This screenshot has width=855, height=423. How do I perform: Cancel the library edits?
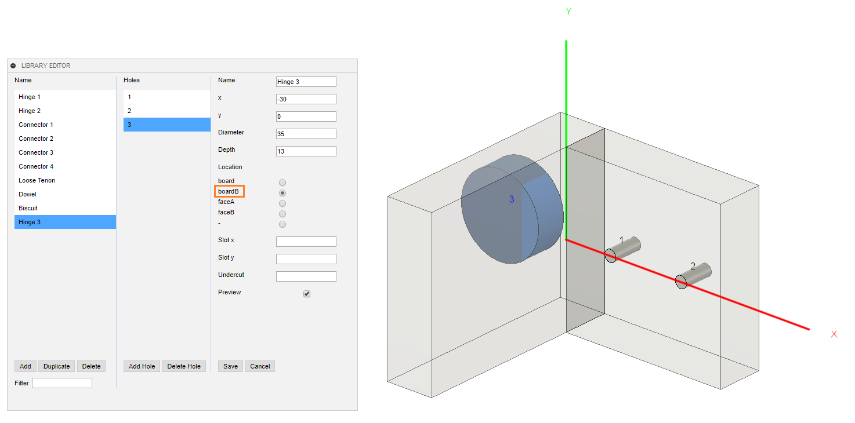pos(260,366)
